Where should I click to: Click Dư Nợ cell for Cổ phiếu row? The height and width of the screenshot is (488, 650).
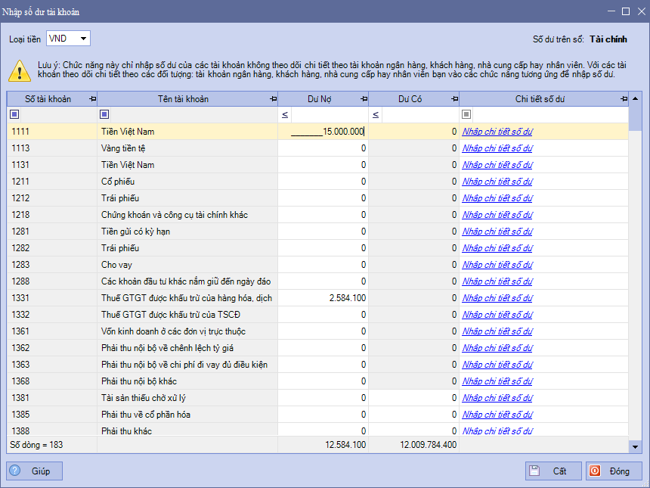click(323, 182)
